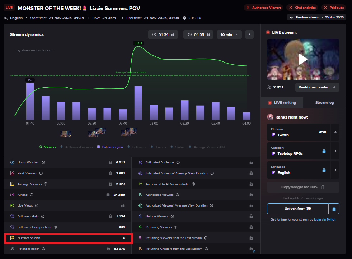Click info icon next to Unique Viewers
Screen dimensions: 352x259
(172, 216)
